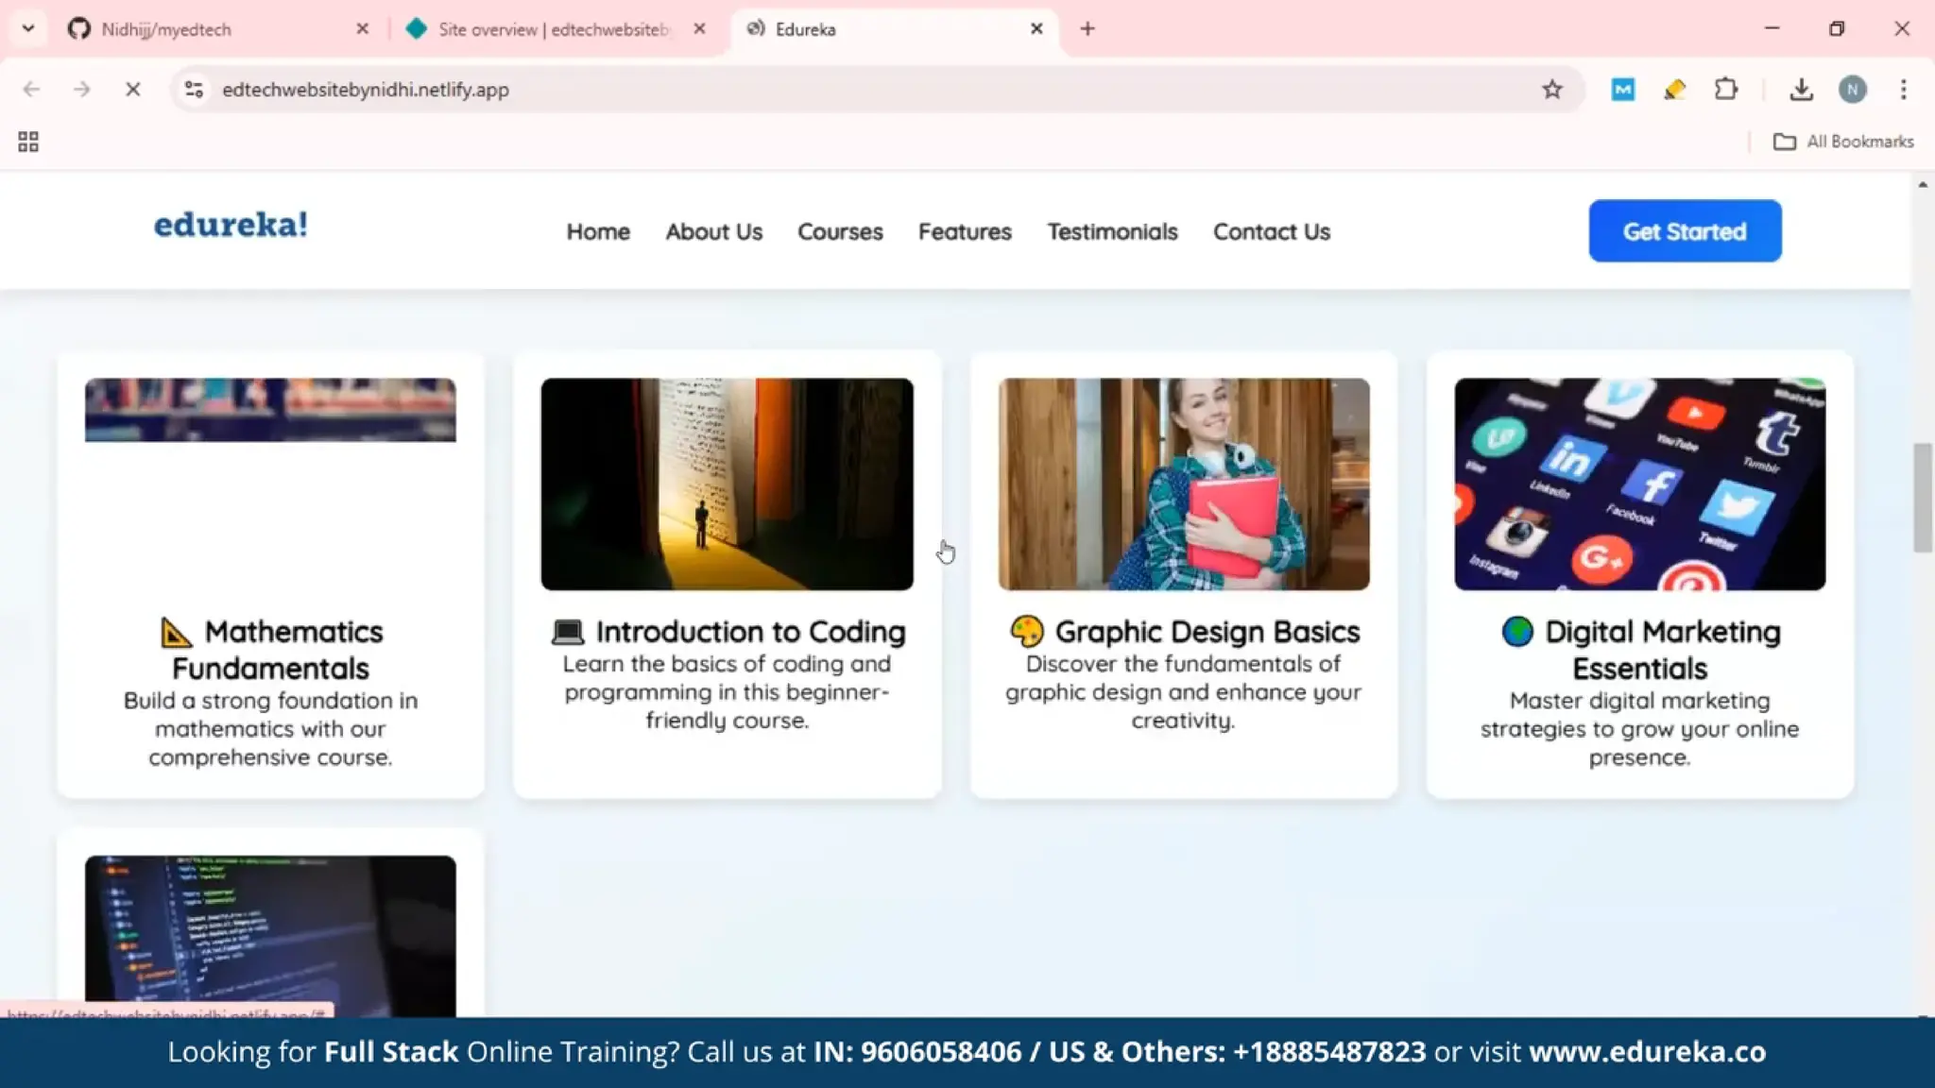The width and height of the screenshot is (1935, 1088).
Task: Click the Netlify favicon on second tab
Action: click(416, 29)
